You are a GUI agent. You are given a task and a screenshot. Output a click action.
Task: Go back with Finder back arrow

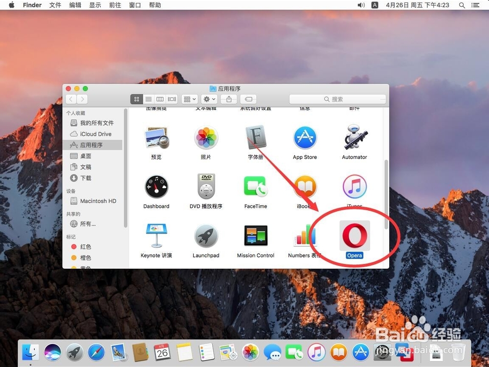pos(71,99)
